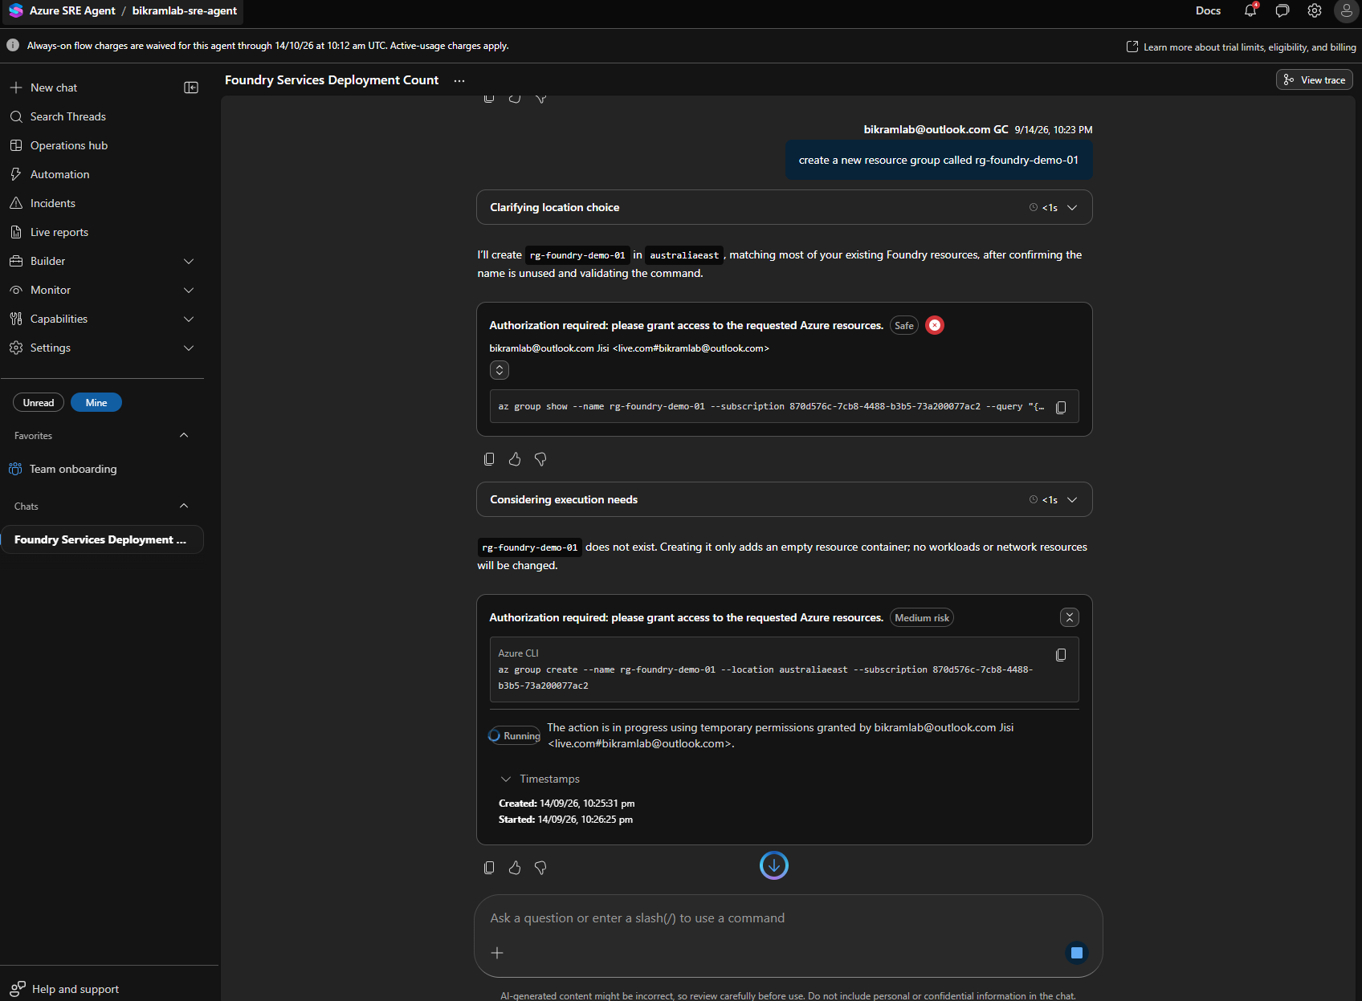The width and height of the screenshot is (1362, 1001).
Task: Click the Ask a question input field
Action: pyautogui.click(x=787, y=918)
